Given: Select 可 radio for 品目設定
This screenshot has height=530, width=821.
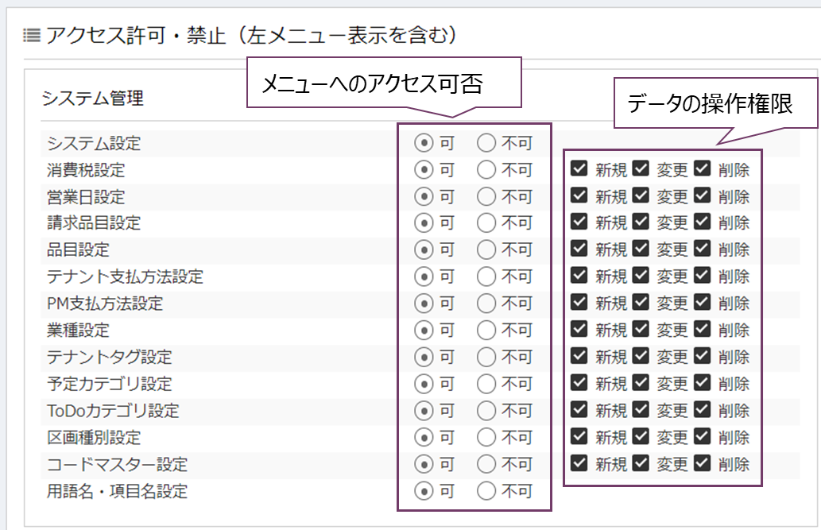Looking at the screenshot, I should 424,250.
